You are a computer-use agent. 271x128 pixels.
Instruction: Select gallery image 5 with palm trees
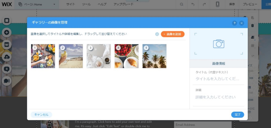(155, 56)
